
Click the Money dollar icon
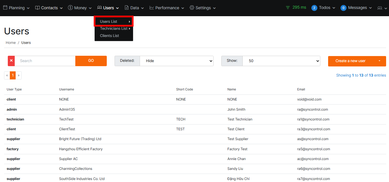[70, 8]
